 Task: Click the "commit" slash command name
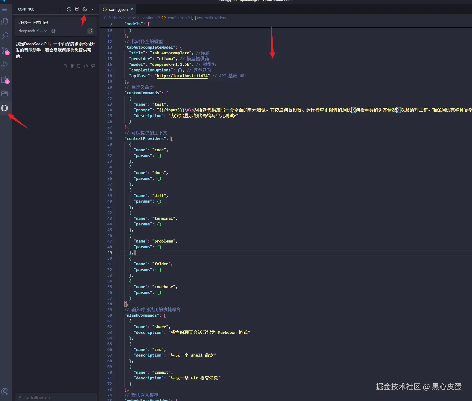[x=162, y=372]
